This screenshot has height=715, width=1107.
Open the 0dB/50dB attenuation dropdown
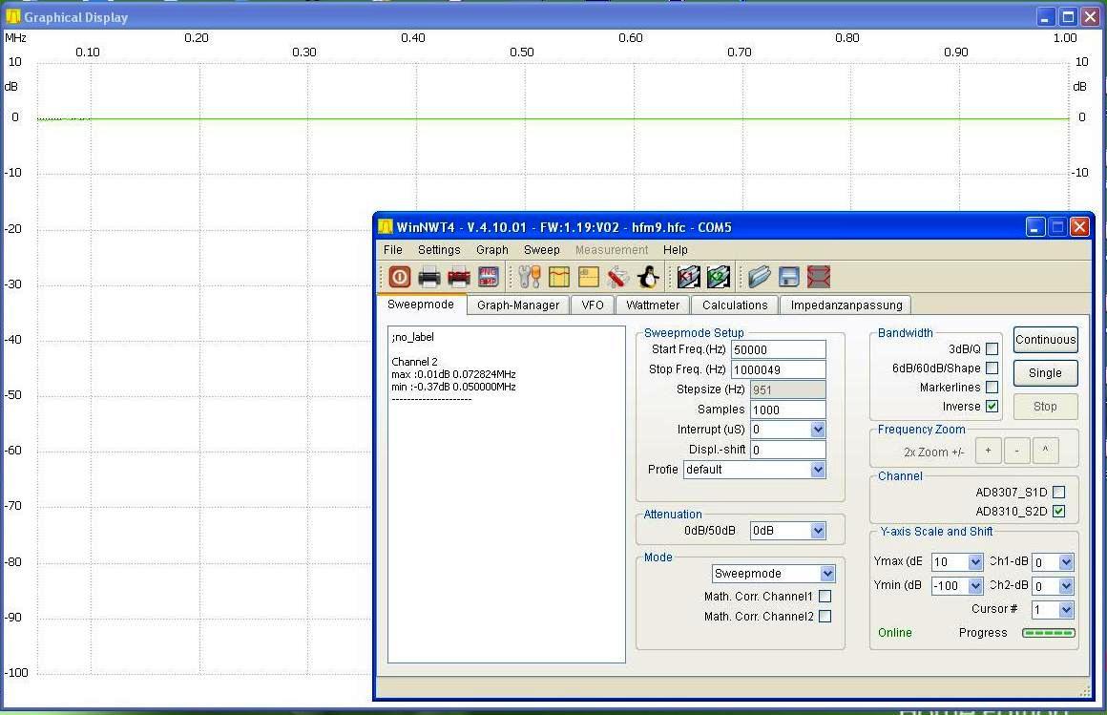pyautogui.click(x=817, y=531)
